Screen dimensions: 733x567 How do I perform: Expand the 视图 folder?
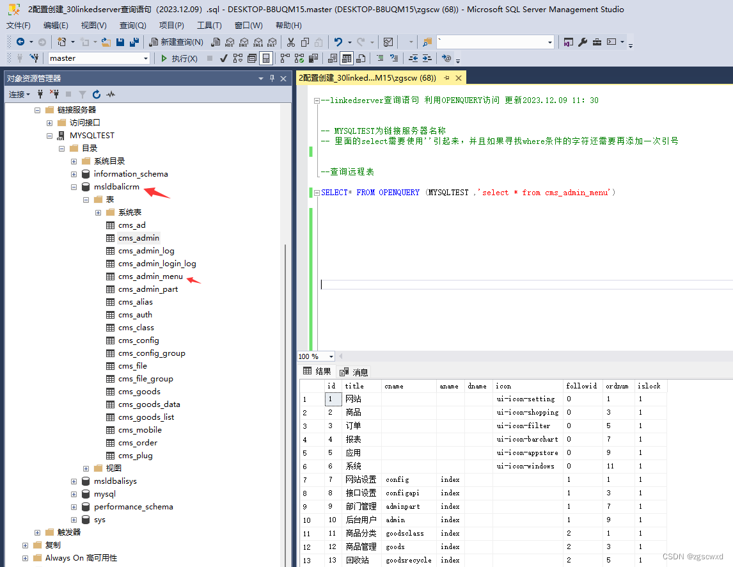[86, 468]
